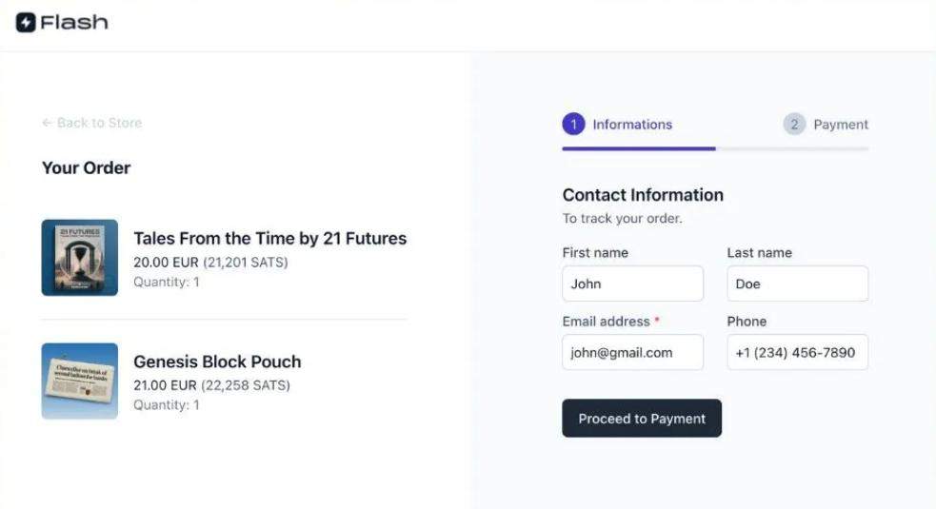Switch to the Payment step tab
936x509 pixels.
click(x=841, y=125)
